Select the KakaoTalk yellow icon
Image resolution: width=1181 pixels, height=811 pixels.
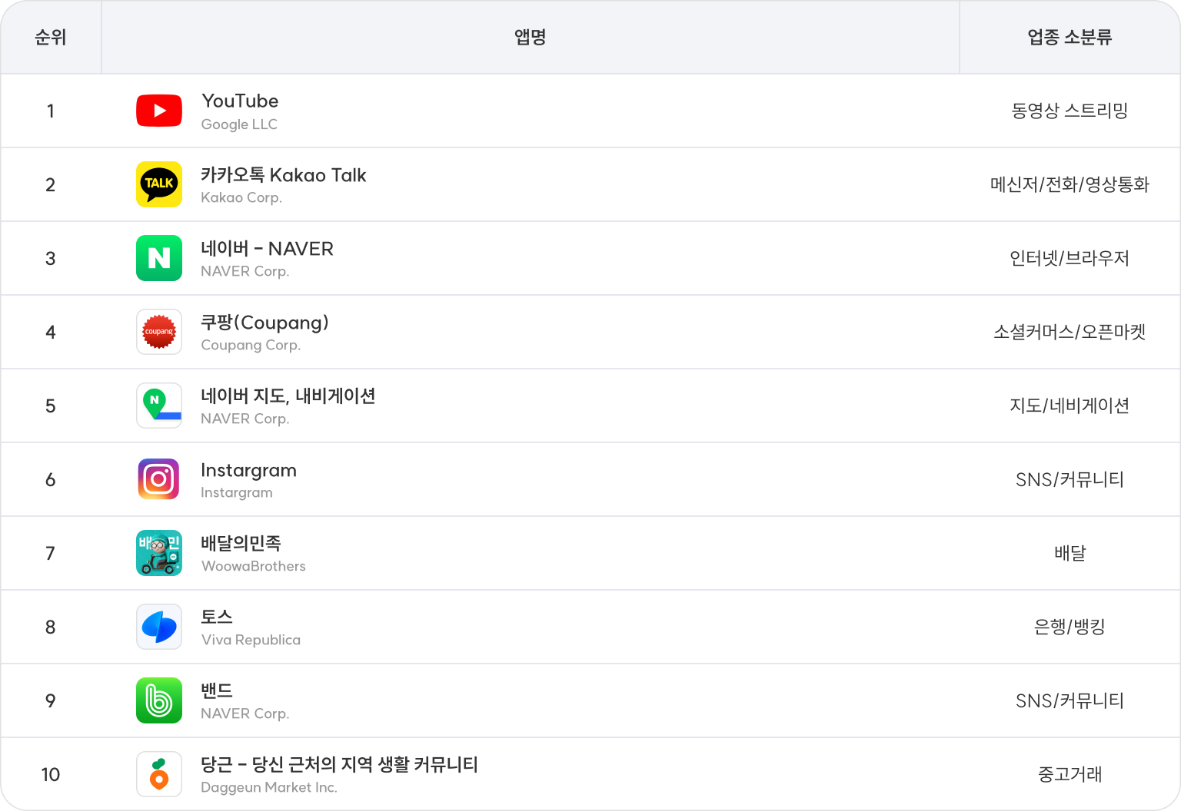[159, 184]
